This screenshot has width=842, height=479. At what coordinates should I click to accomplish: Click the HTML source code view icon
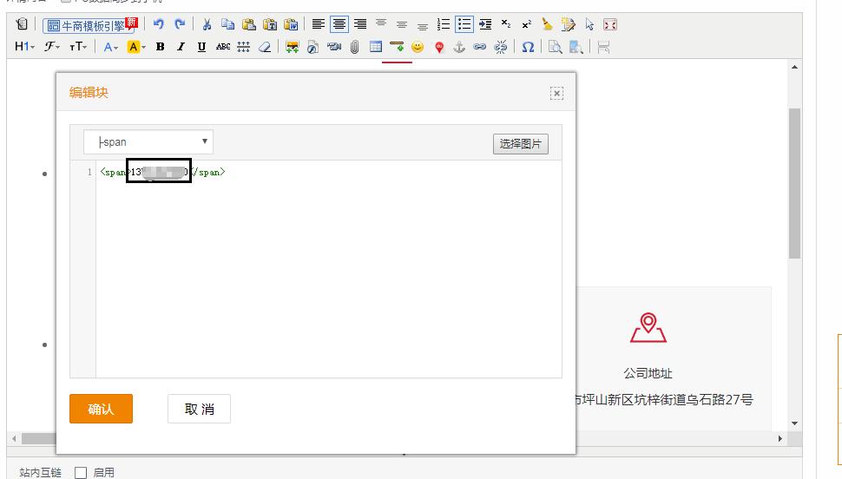coord(22,24)
